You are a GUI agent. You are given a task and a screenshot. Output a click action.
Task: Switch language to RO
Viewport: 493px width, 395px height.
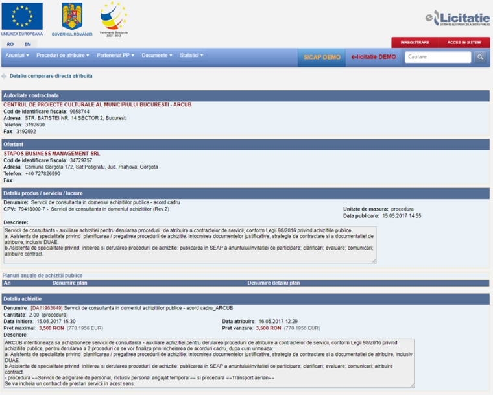(x=10, y=44)
